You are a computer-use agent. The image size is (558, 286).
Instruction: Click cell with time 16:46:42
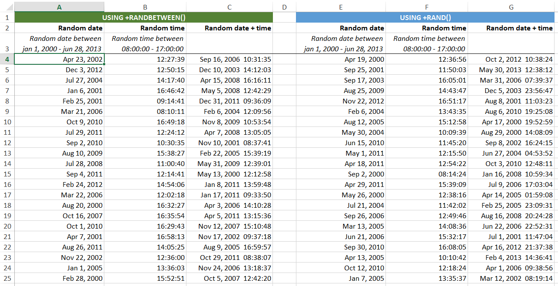[x=145, y=90]
